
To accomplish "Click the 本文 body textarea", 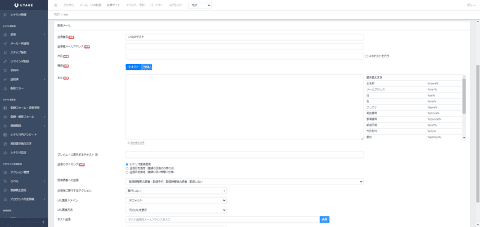I will click(245, 107).
